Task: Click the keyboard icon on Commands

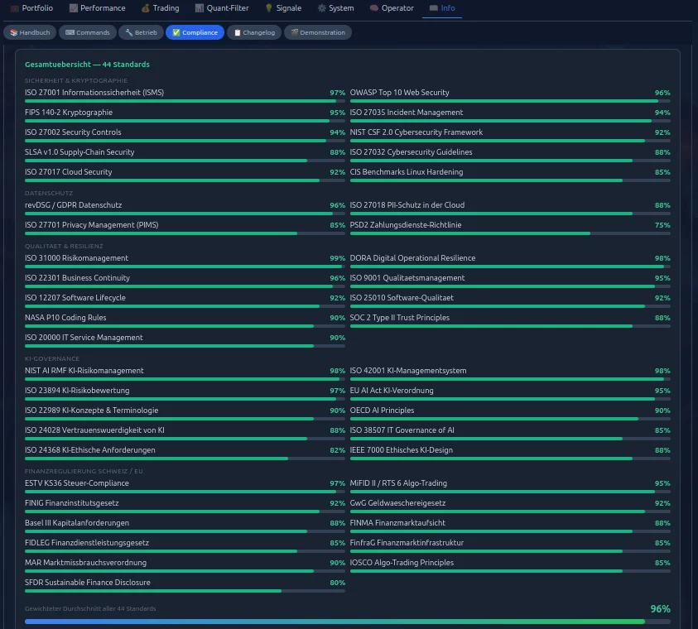Action: 70,32
